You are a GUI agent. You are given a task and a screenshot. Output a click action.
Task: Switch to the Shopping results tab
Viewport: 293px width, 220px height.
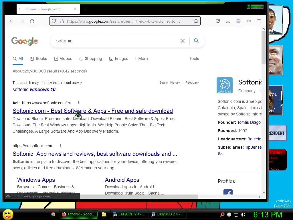(x=91, y=58)
